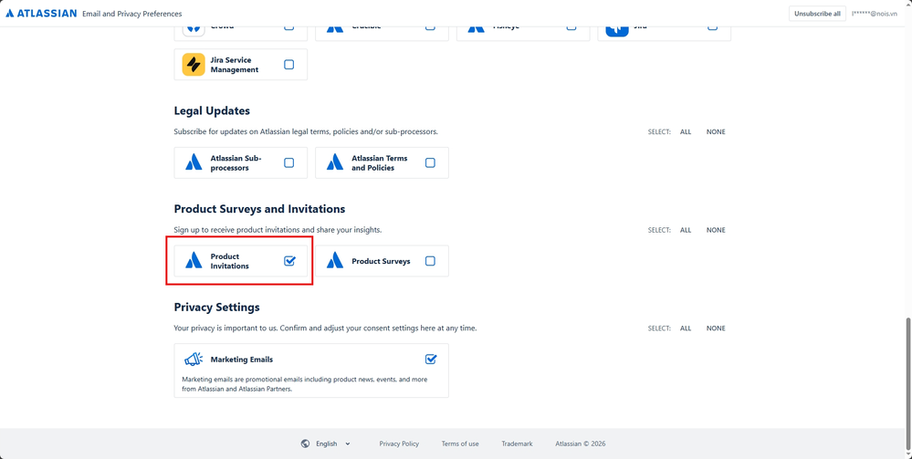Uncheck the Product Invitations checkbox

pyautogui.click(x=289, y=261)
